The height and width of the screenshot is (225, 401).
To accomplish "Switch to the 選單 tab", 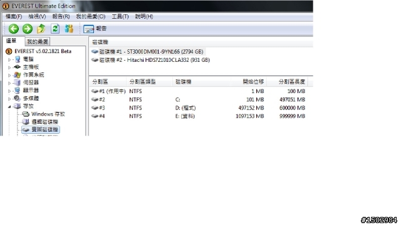I will (x=11, y=41).
